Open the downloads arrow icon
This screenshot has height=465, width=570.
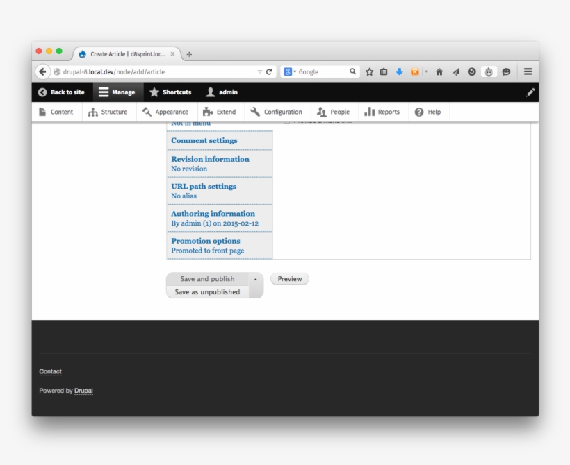pos(399,71)
